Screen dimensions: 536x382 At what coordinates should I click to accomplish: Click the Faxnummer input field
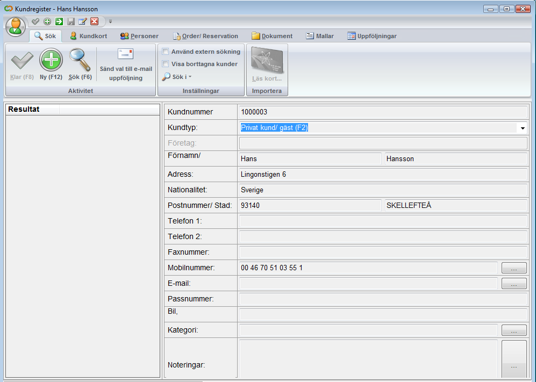(x=383, y=252)
